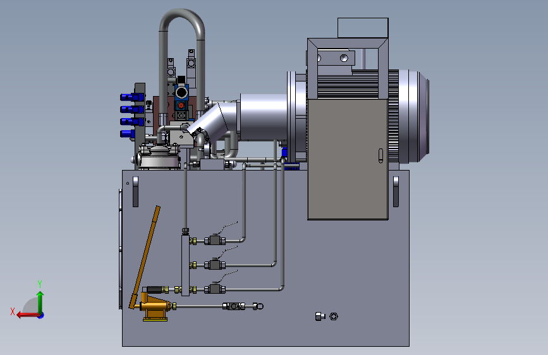
Task: Click the blue Z axis origin of the triad
Action: 41,315
